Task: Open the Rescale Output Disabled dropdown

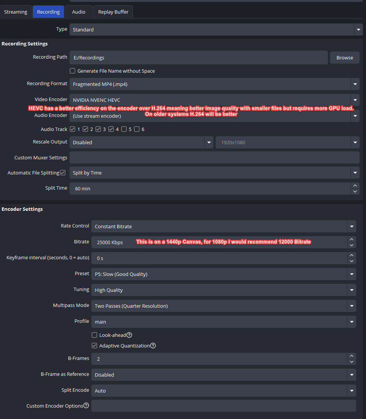Action: pos(141,142)
